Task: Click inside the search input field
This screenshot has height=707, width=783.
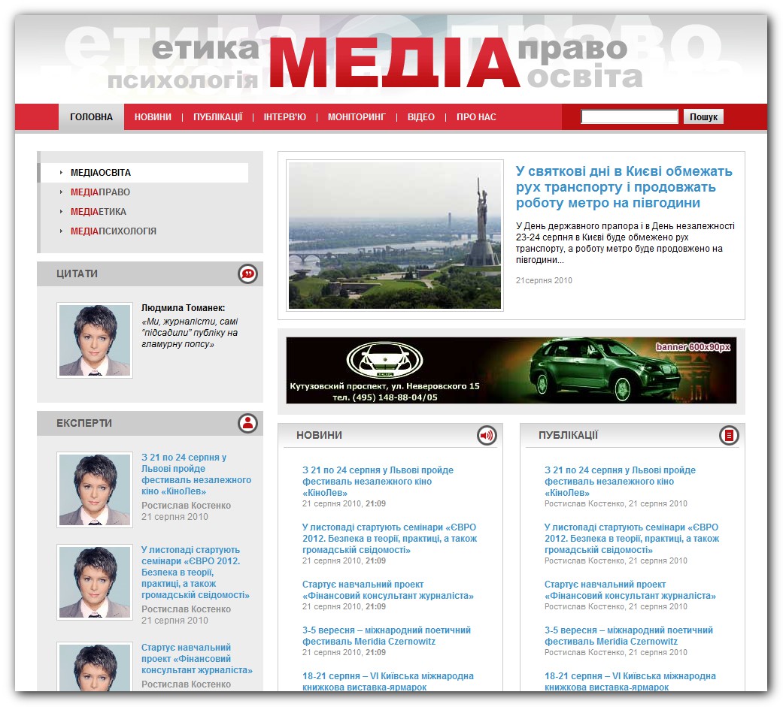Action: point(630,116)
